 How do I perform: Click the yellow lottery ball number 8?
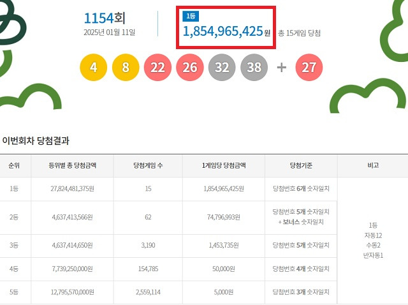tap(126, 67)
